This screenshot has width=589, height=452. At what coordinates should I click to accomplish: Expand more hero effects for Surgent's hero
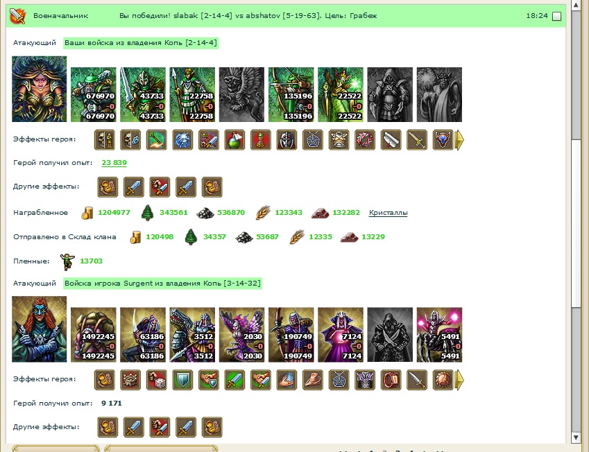coord(459,380)
